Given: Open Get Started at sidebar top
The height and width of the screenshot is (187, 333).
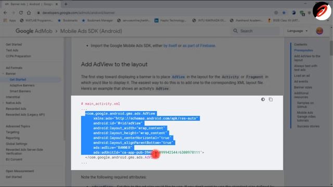Looking at the screenshot, I should (x=14, y=44).
